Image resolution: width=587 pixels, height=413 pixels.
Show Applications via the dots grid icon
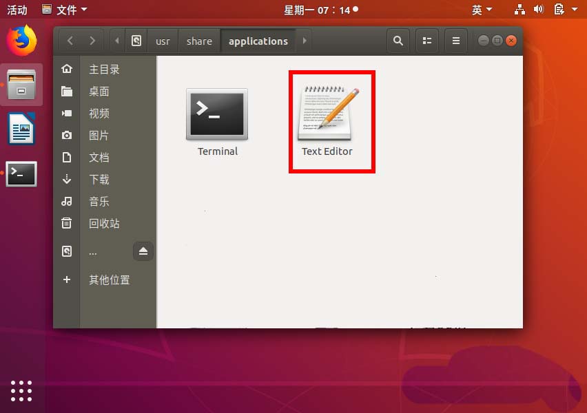21,390
